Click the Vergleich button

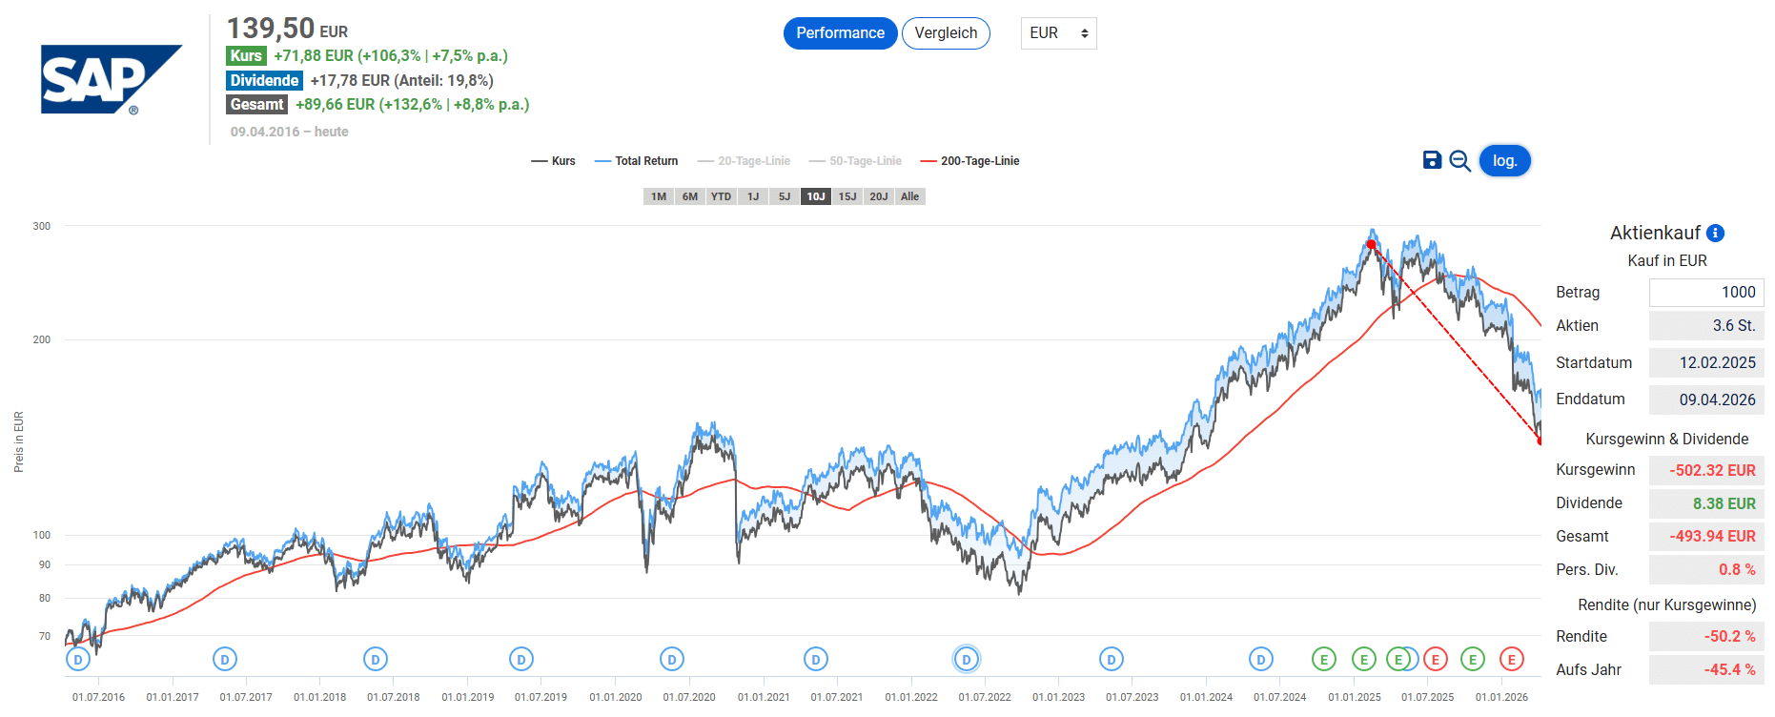click(x=946, y=33)
